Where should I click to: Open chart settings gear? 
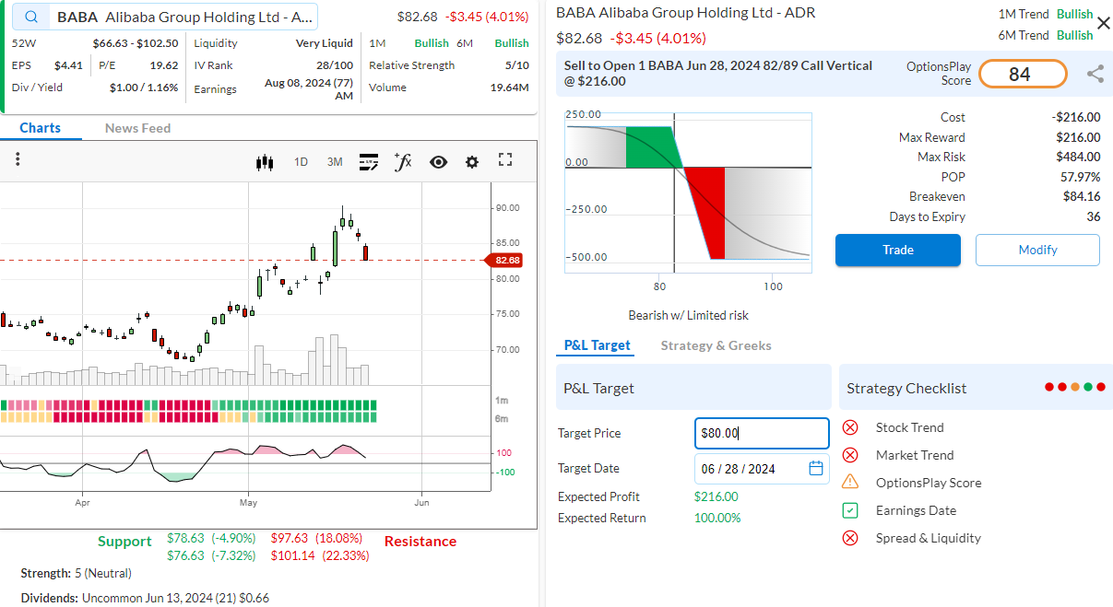[x=472, y=162]
